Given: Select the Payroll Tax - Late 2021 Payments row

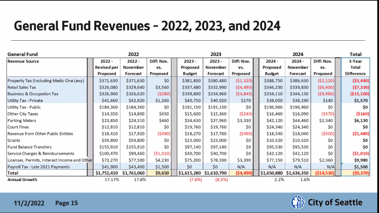Looking at the screenshot, I should click(x=188, y=167).
